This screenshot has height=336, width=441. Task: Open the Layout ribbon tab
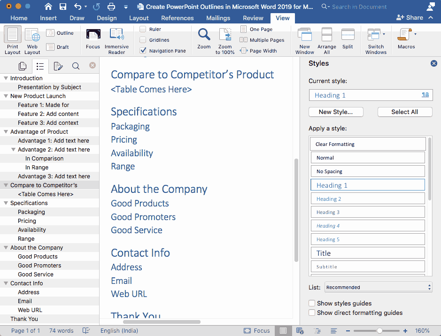139,18
